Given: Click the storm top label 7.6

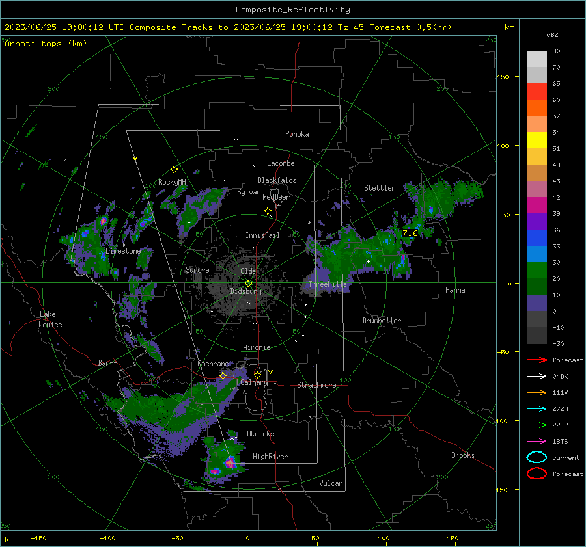Looking at the screenshot, I should coord(410,233).
